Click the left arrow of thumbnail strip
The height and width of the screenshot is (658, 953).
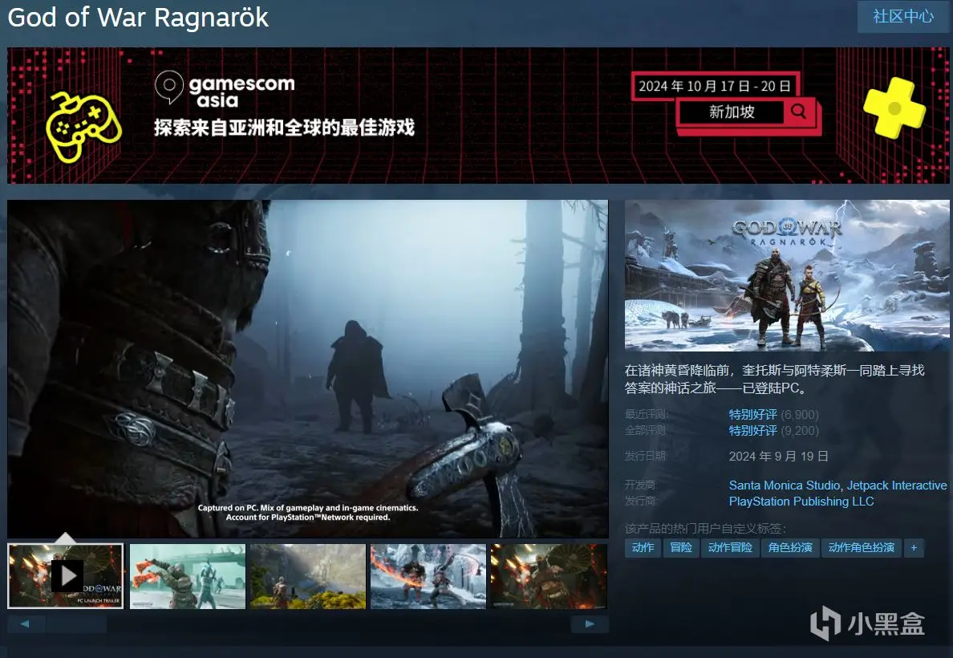click(x=26, y=624)
